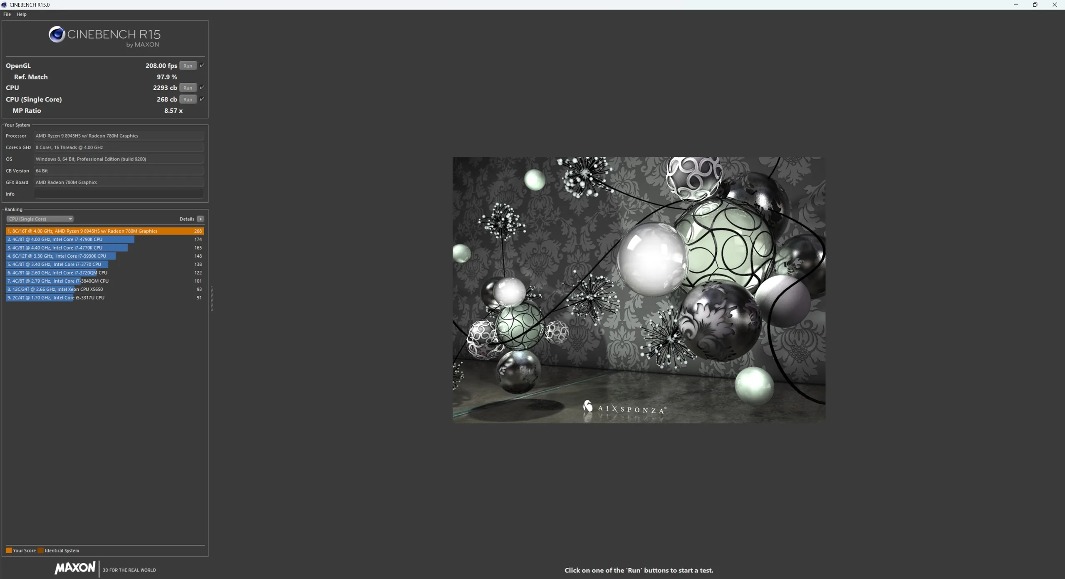This screenshot has width=1065, height=579.
Task: Run the CPU multi-core benchmark
Action: (x=188, y=88)
